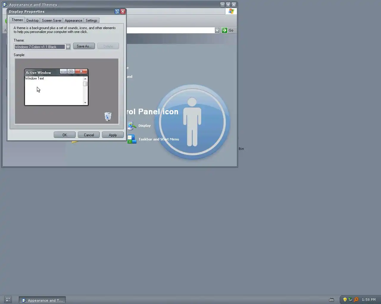This screenshot has width=381, height=304.
Task: Click the Go arrow icon in address bar
Action: (x=224, y=30)
